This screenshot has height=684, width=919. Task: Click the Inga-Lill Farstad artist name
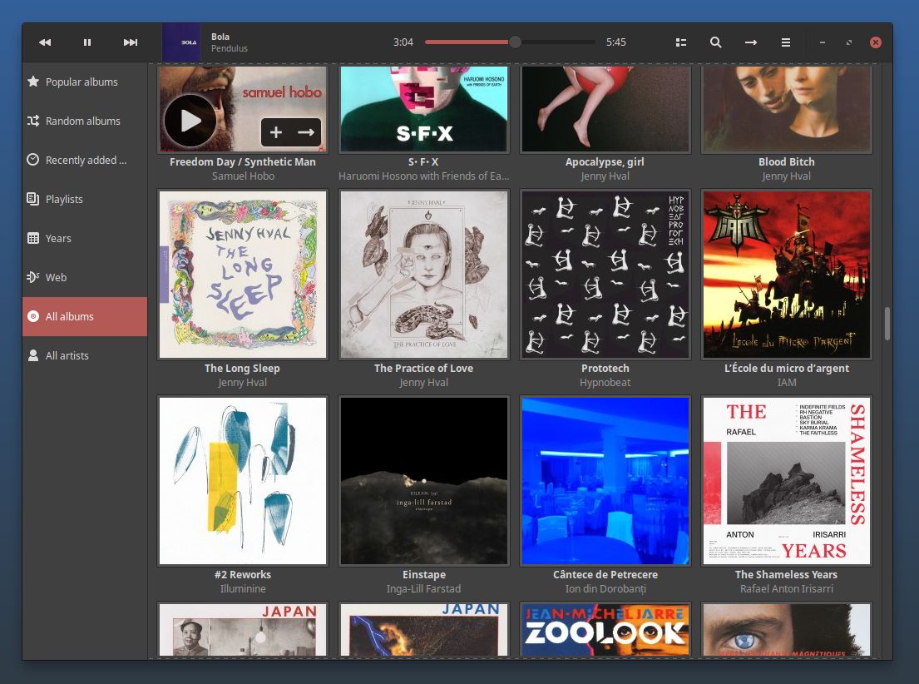click(x=424, y=588)
